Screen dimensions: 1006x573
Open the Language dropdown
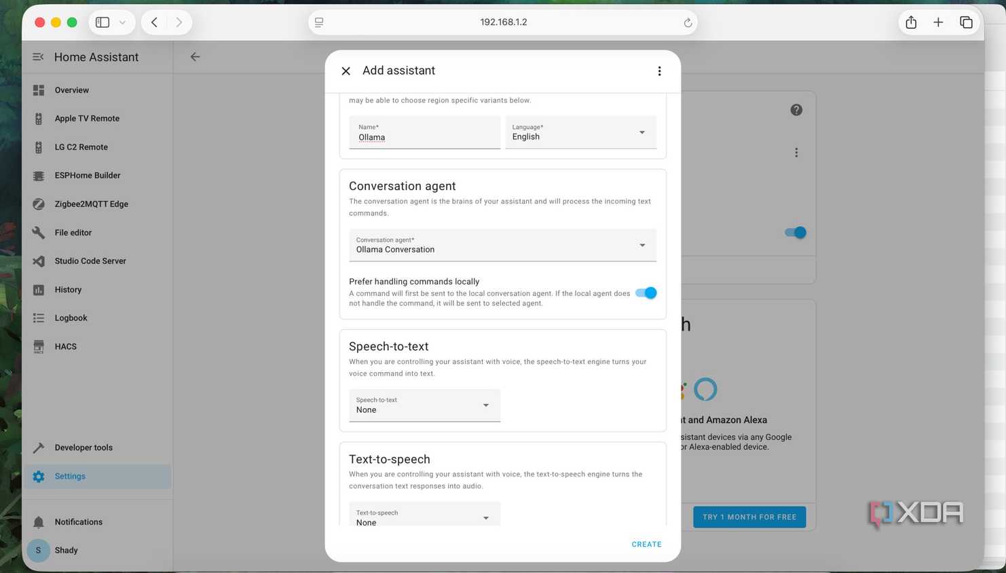581,132
